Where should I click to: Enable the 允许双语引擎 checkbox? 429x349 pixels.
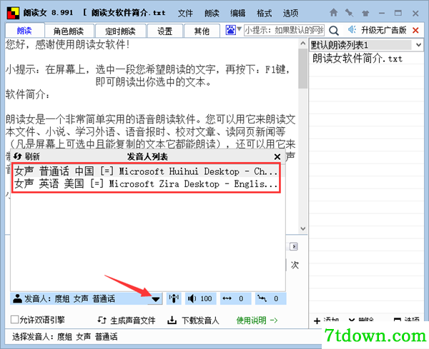click(x=14, y=320)
